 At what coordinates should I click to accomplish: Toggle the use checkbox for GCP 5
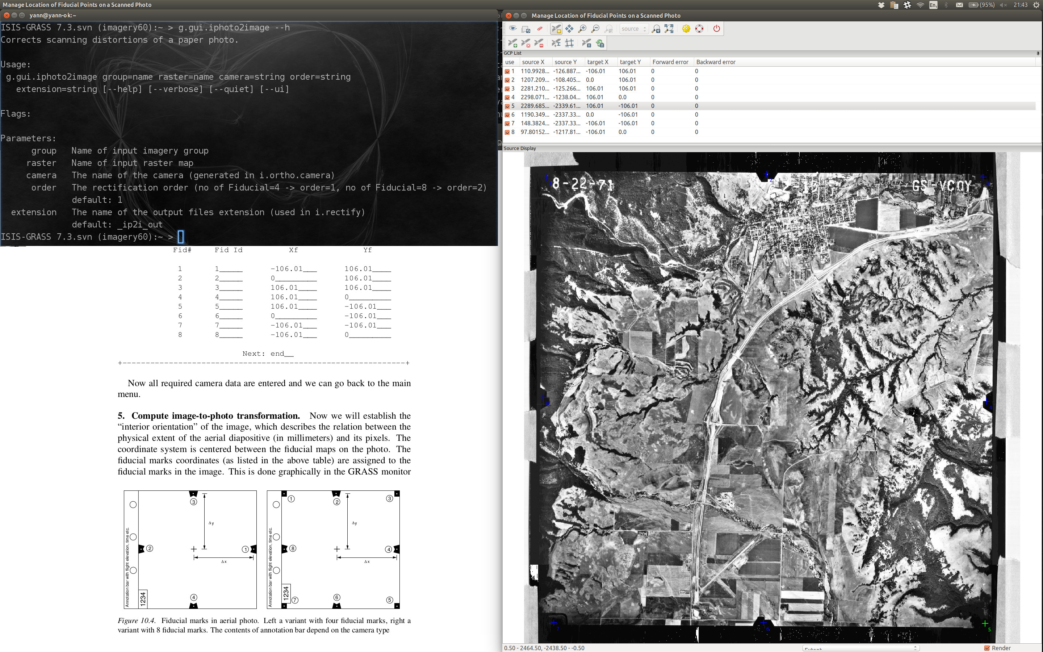point(508,106)
